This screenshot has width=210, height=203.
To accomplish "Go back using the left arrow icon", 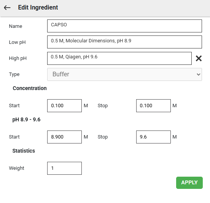I will click(x=7, y=8).
